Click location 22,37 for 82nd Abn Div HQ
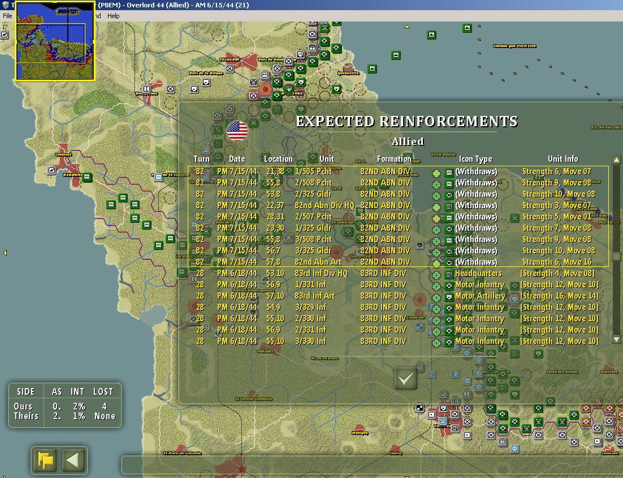The image size is (623, 478). (x=275, y=205)
